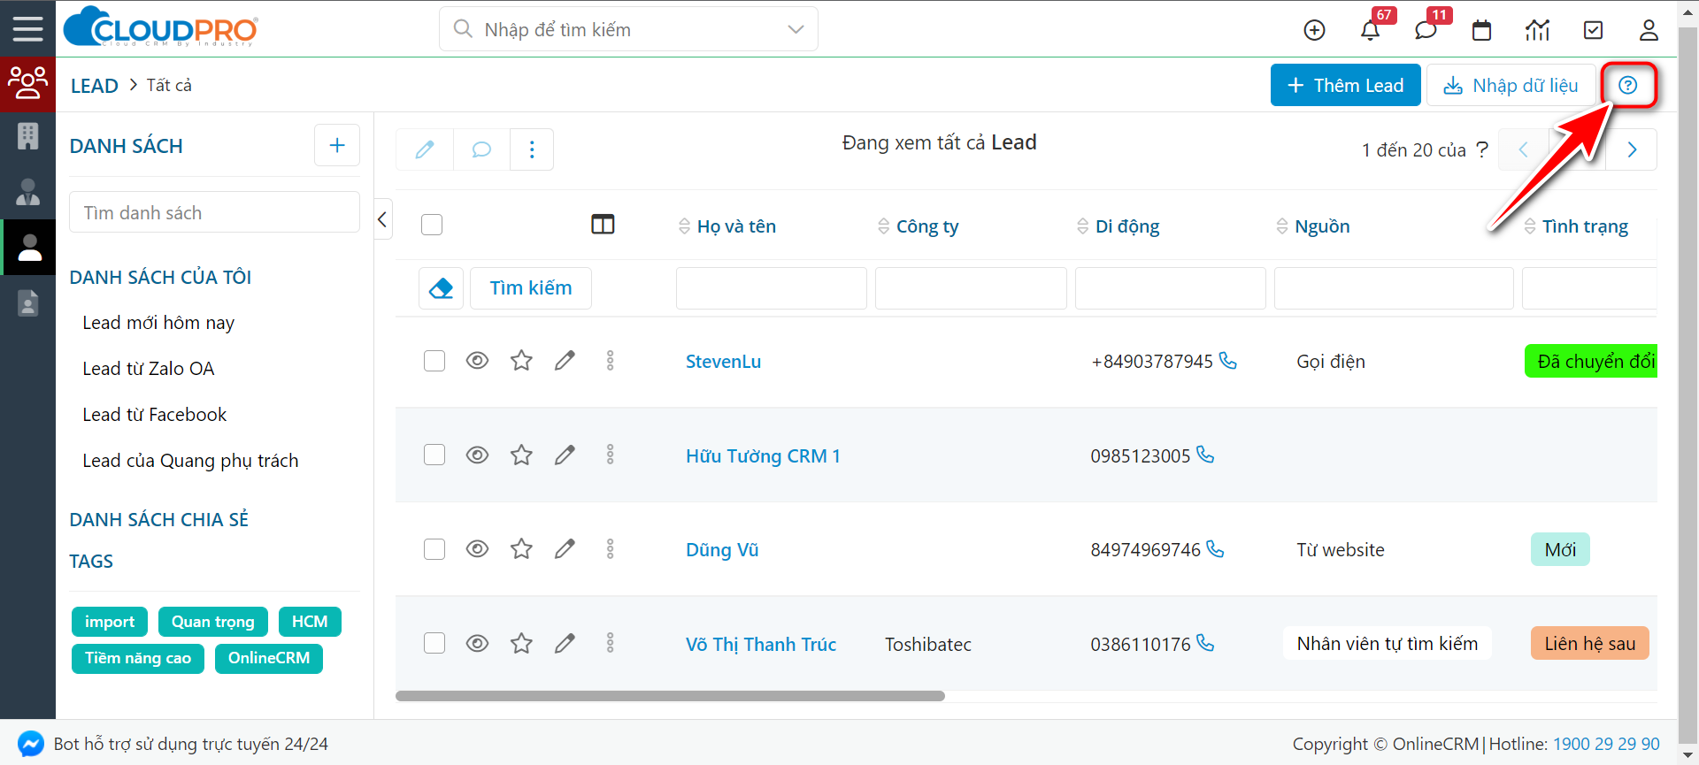Open the more actions three-dot menu
This screenshot has width=1699, height=765.
(532, 149)
